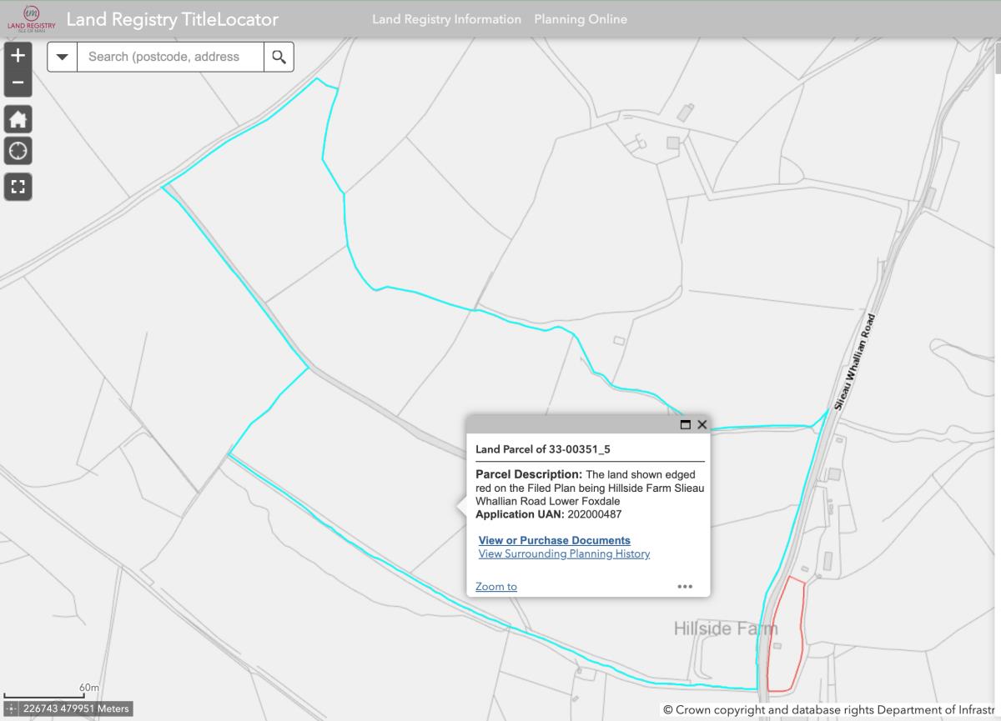Viewport: 1001px width, 721px height.
Task: Open the popup's more actions ellipsis
Action: (685, 587)
